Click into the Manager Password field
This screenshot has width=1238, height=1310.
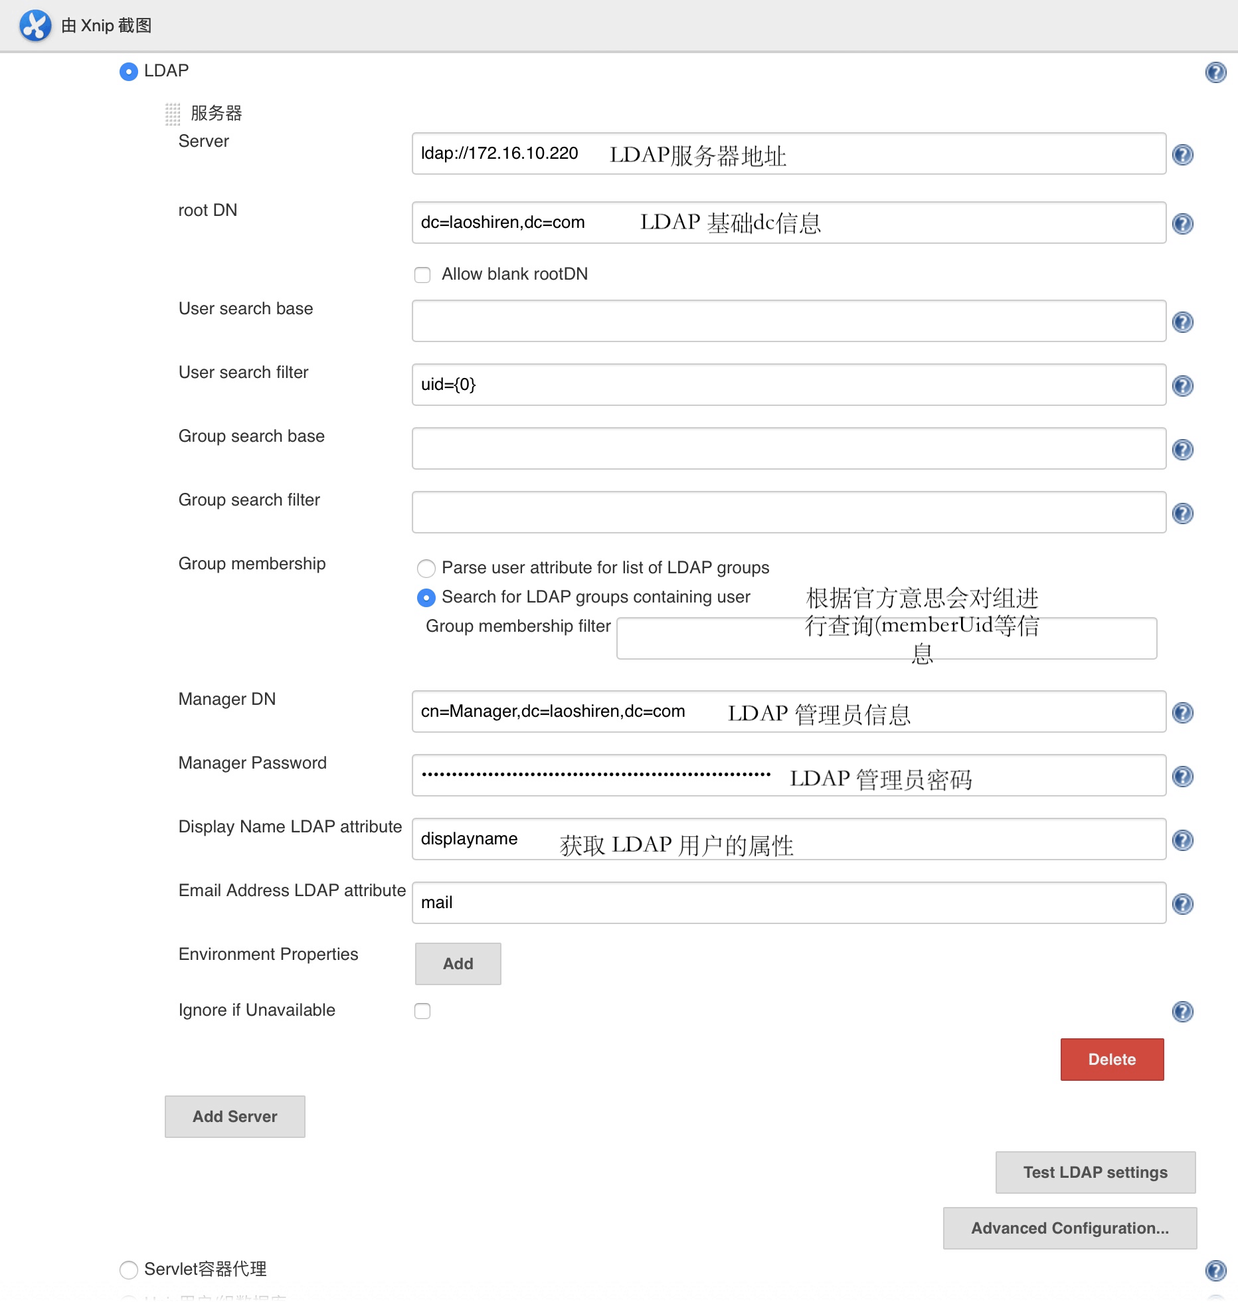pos(789,775)
